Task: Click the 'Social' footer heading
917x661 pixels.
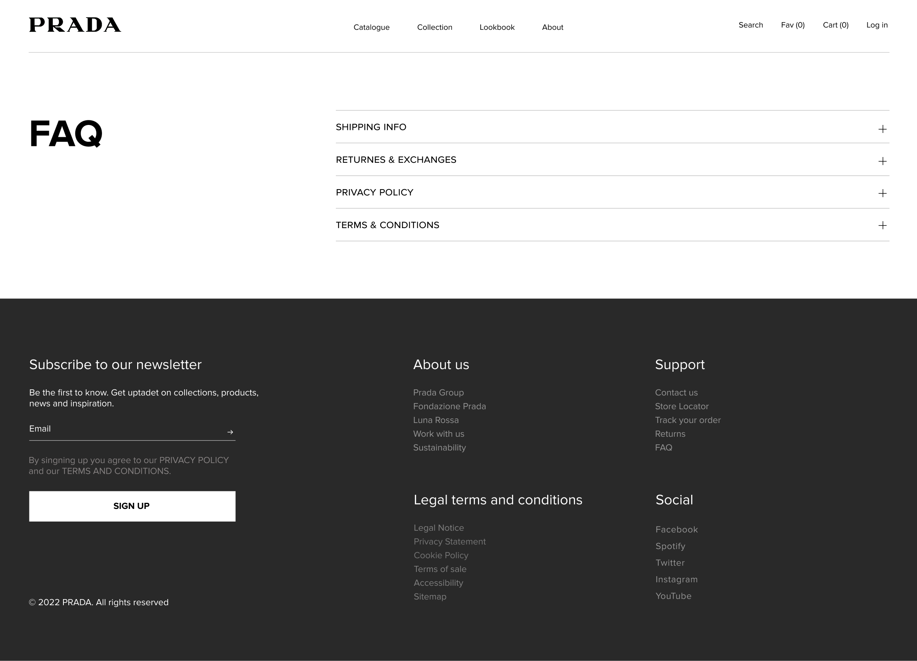Action: pyautogui.click(x=674, y=500)
